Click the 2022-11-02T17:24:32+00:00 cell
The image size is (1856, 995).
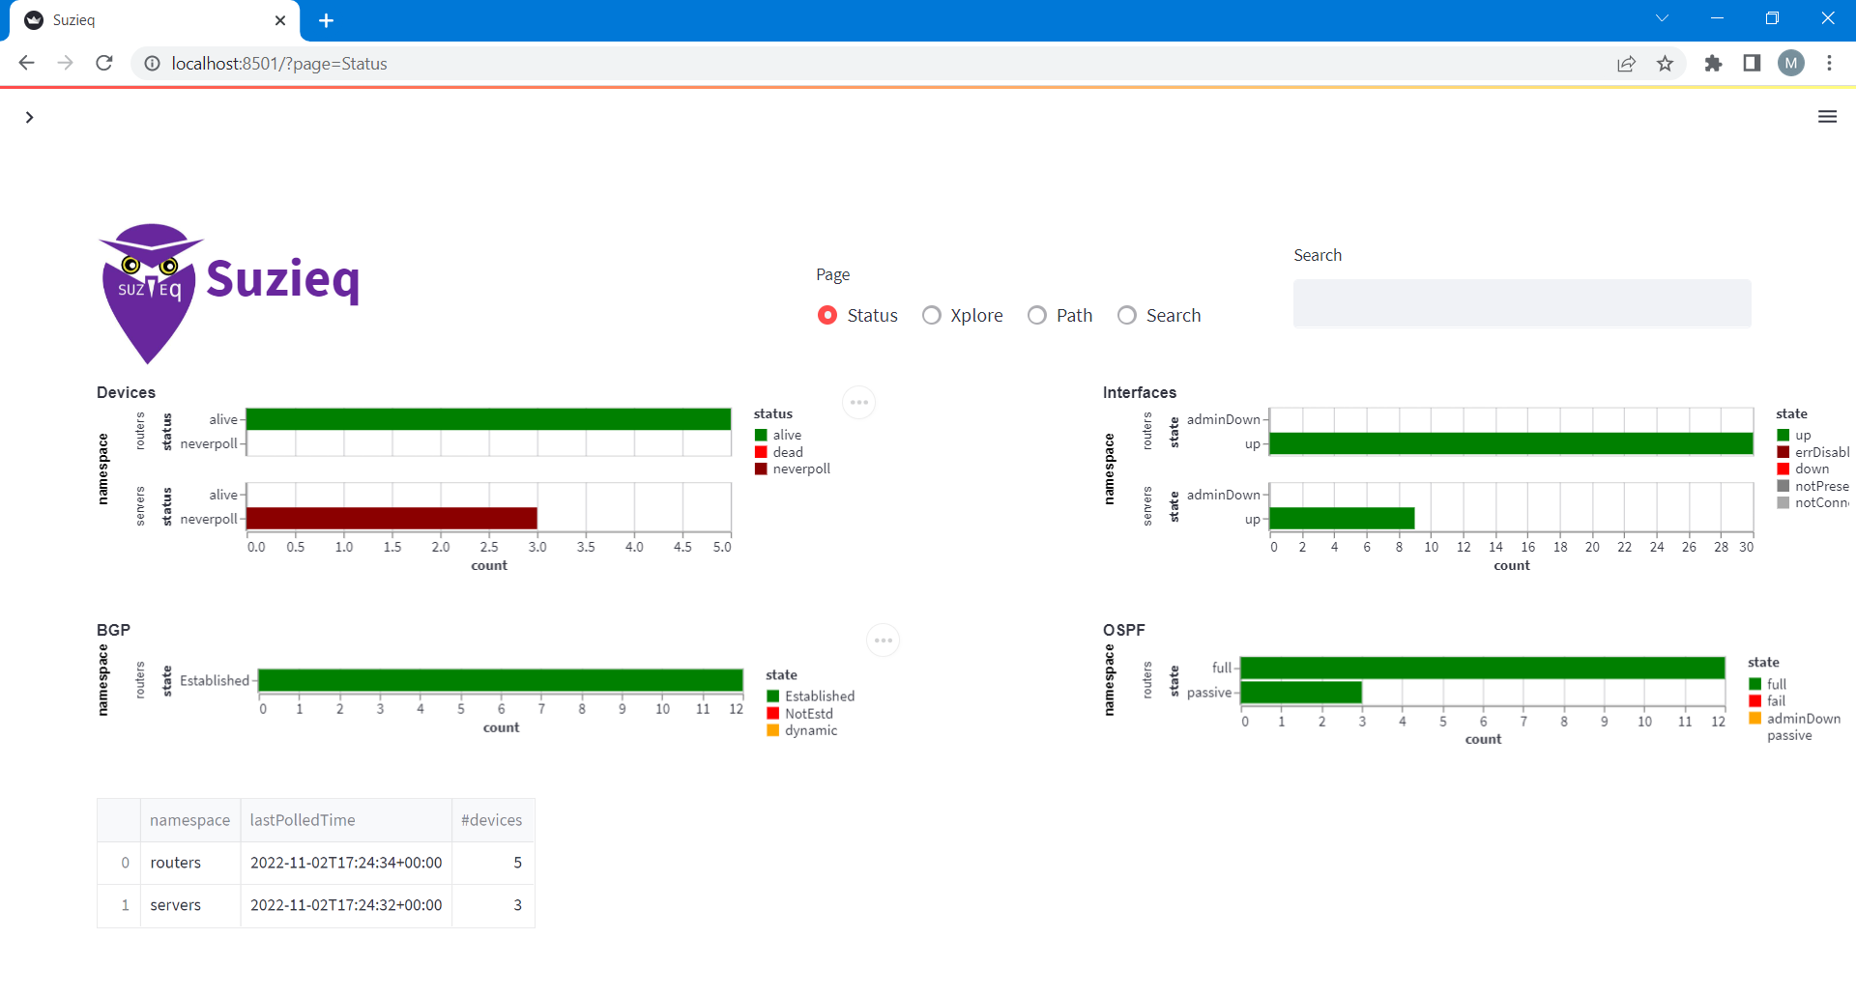[346, 905]
